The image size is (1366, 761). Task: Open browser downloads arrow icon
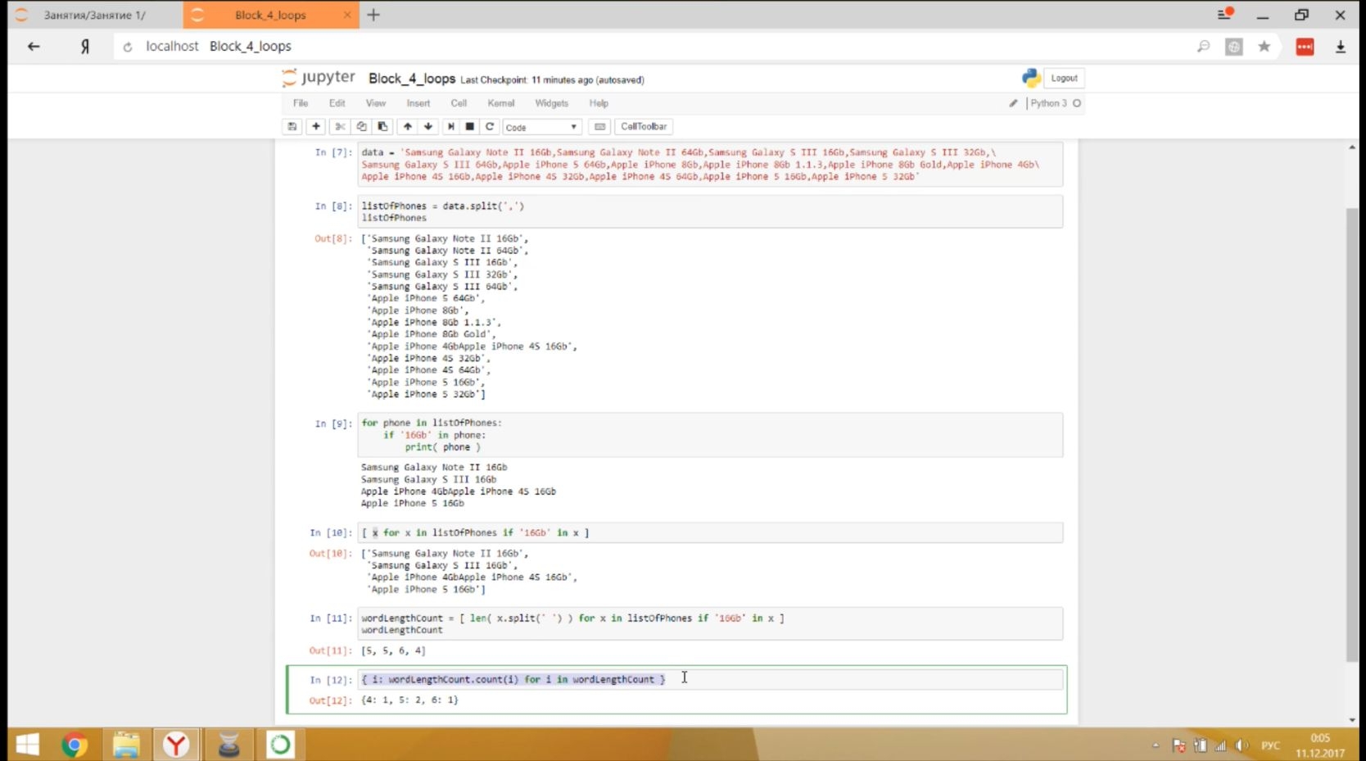(x=1341, y=47)
